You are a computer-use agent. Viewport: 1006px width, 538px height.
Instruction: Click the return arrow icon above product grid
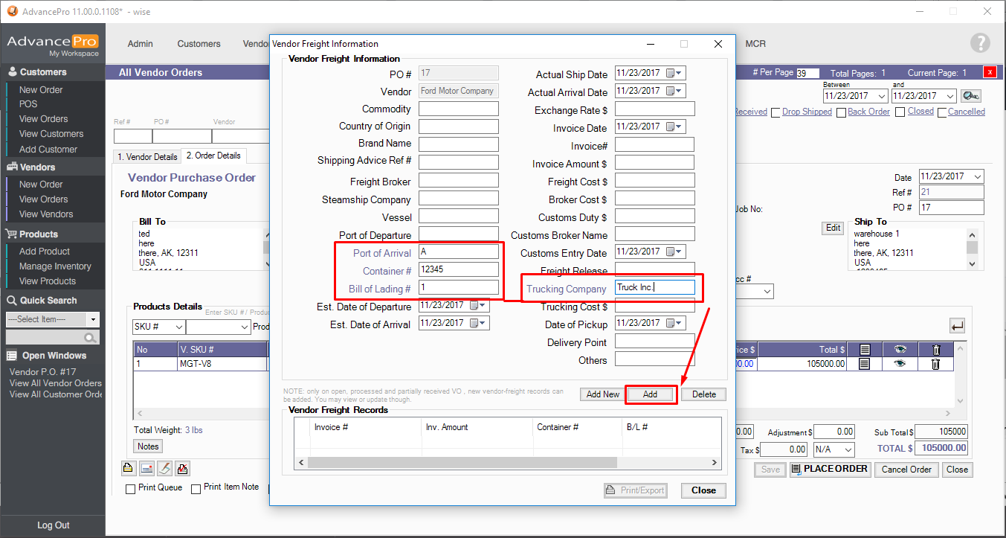pyautogui.click(x=957, y=326)
